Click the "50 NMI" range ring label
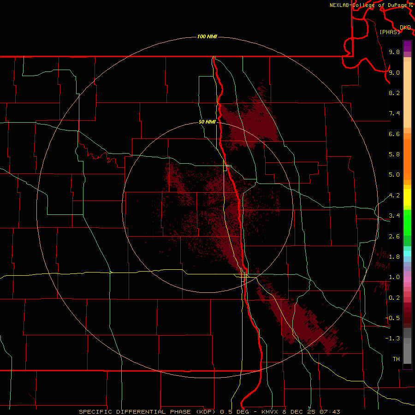 click(207, 122)
